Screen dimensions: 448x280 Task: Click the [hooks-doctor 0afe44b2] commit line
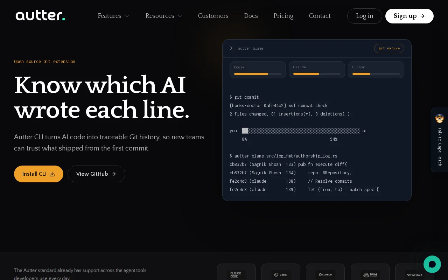click(279, 106)
